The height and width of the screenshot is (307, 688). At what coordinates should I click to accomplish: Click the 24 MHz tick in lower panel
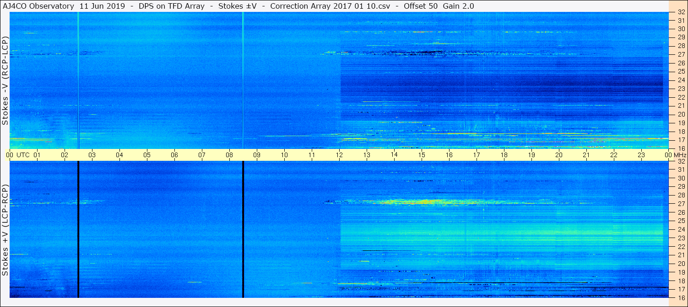coord(681,229)
